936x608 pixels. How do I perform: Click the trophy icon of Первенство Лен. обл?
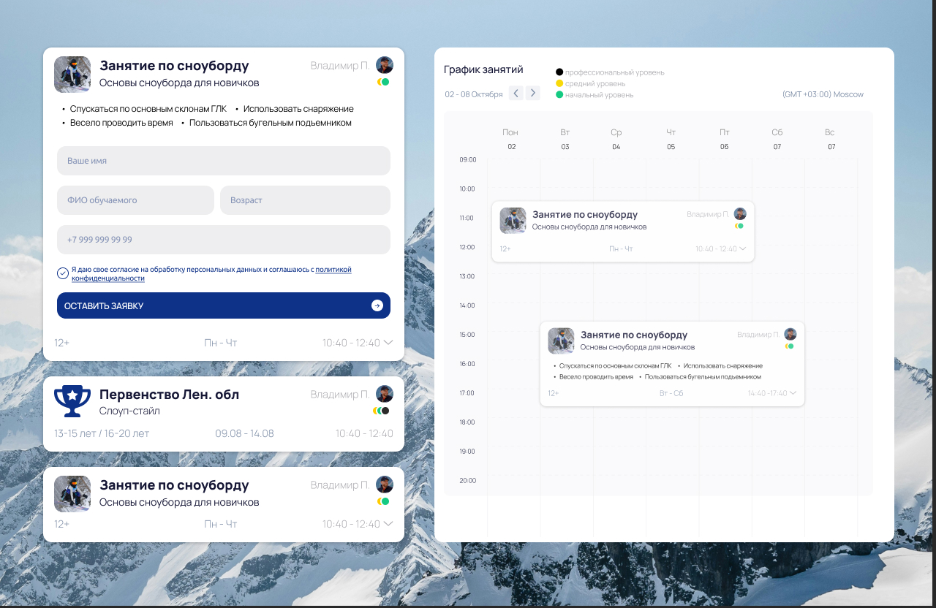click(72, 400)
